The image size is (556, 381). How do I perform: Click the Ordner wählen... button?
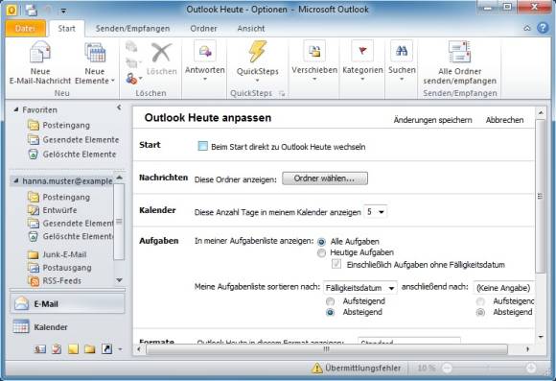click(325, 179)
